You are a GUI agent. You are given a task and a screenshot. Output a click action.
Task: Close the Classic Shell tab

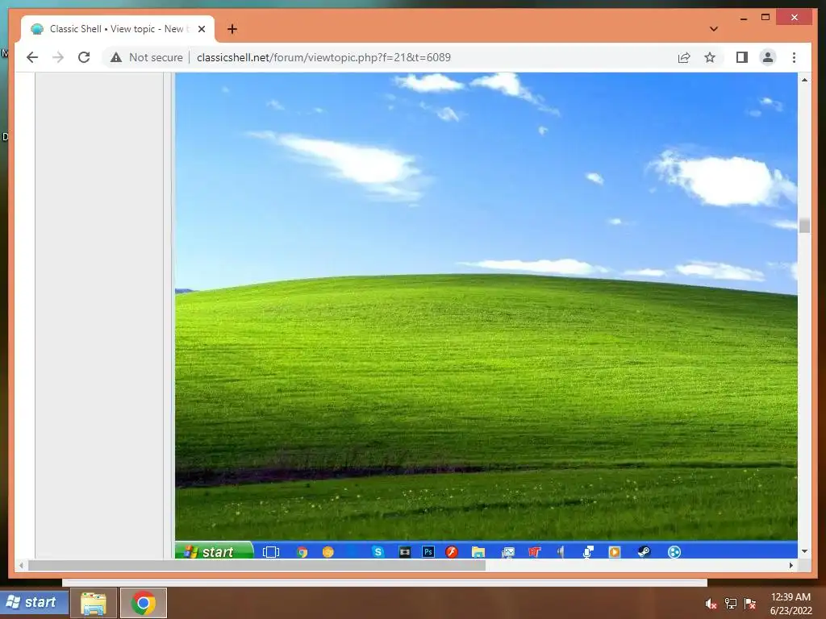(x=201, y=29)
